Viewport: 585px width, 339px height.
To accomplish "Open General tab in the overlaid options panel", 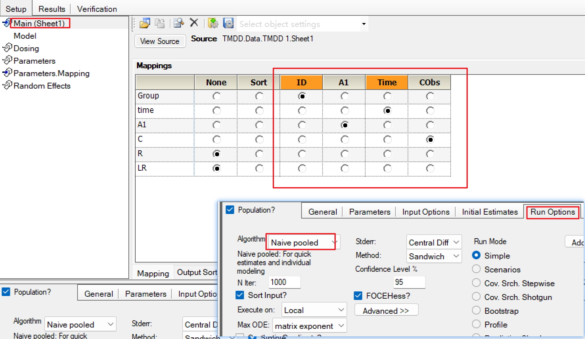I will coord(323,212).
